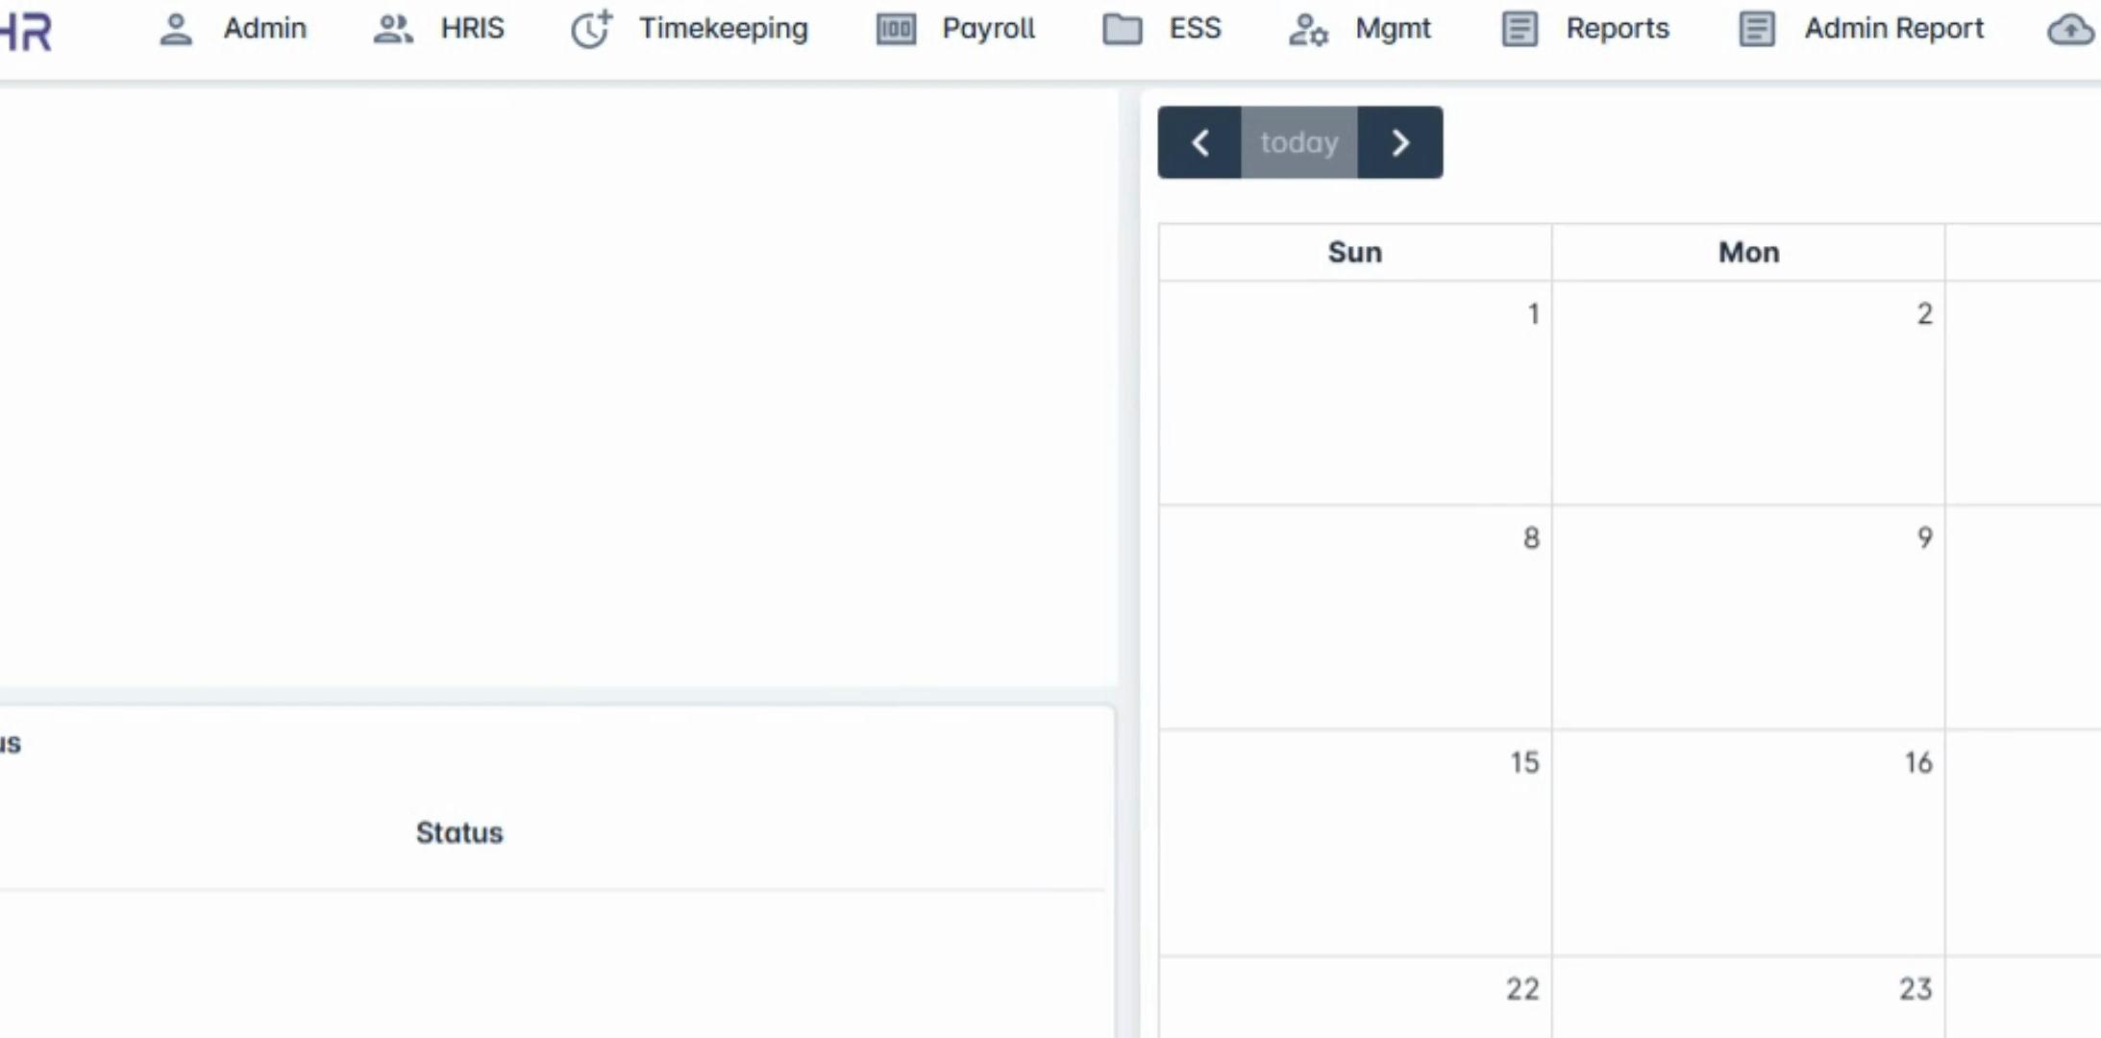Click the HRIS people group icon
Screen dimensions: 2101x1038
(392, 29)
